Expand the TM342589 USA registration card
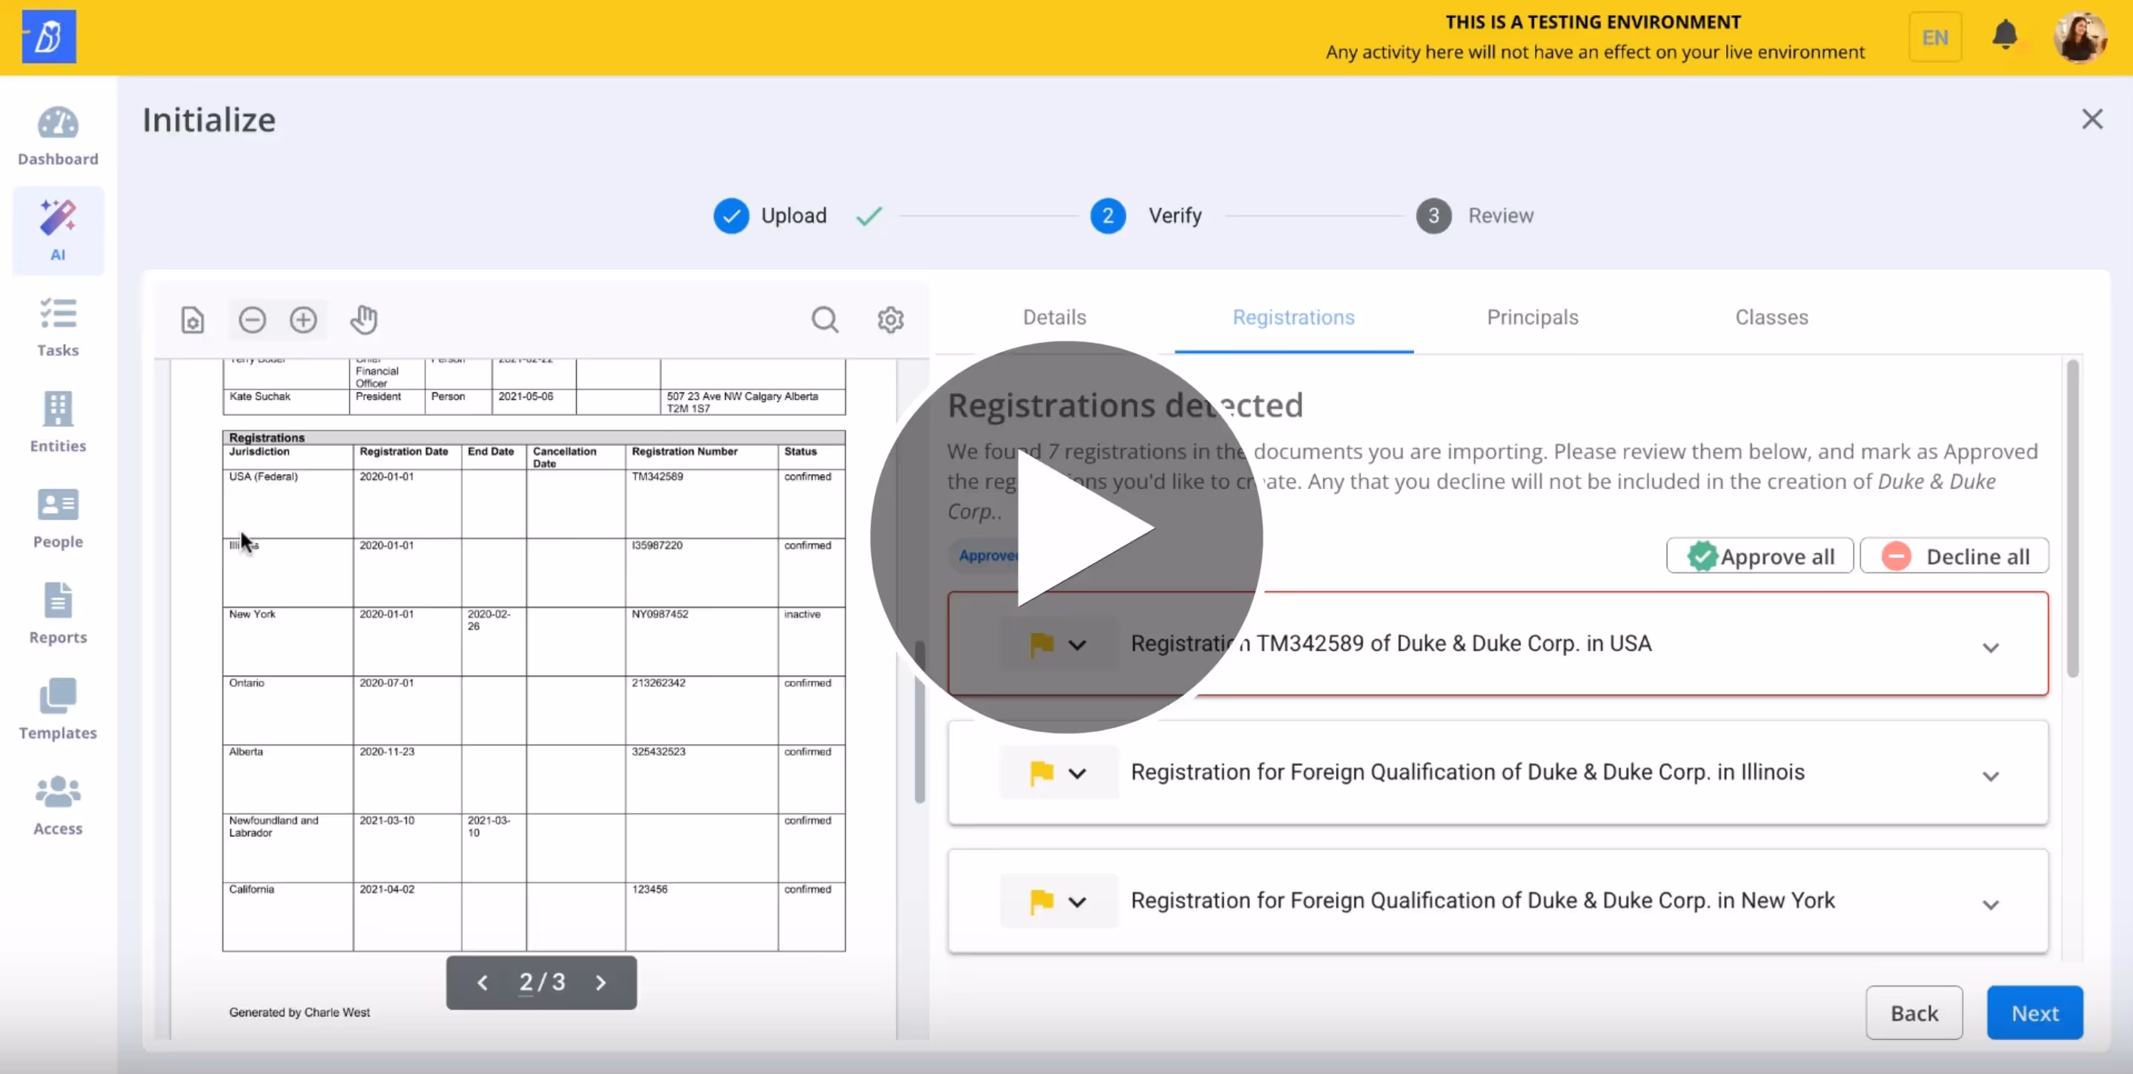This screenshot has width=2133, height=1074. pos(1991,647)
